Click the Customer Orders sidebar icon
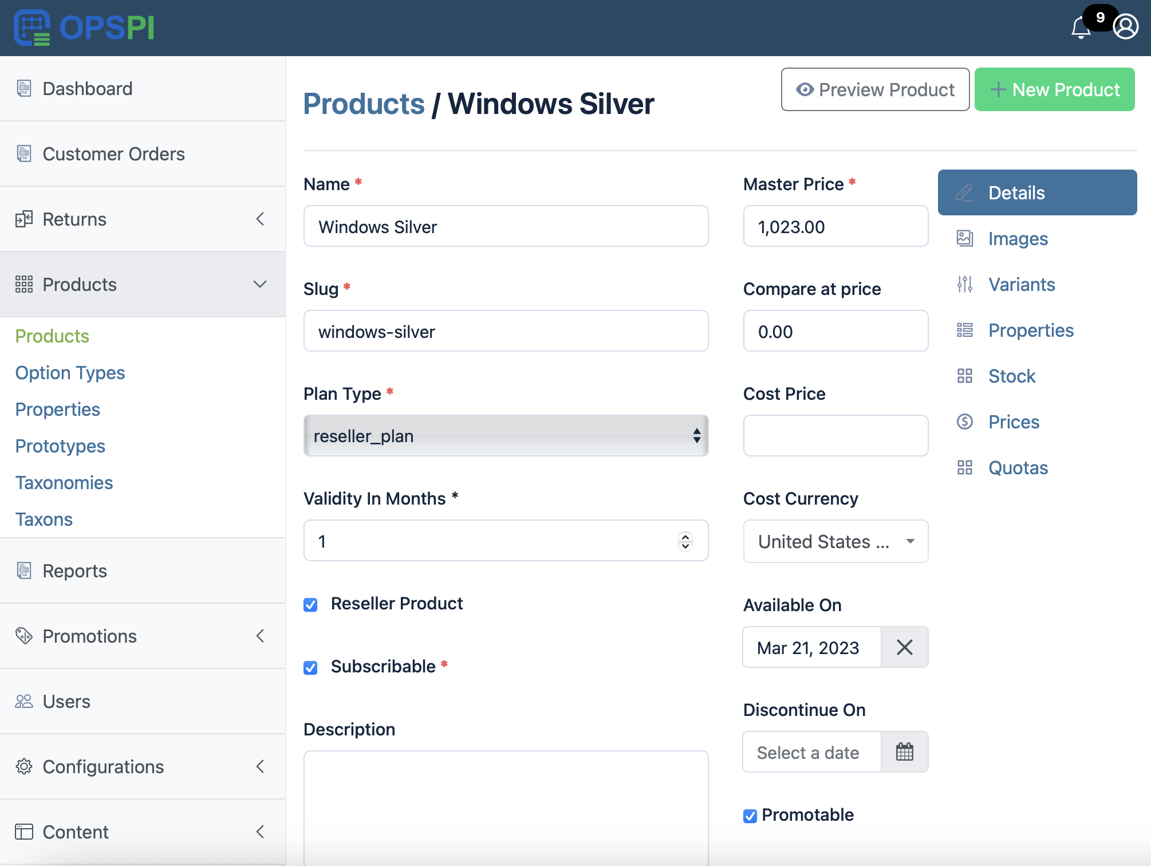 click(24, 154)
